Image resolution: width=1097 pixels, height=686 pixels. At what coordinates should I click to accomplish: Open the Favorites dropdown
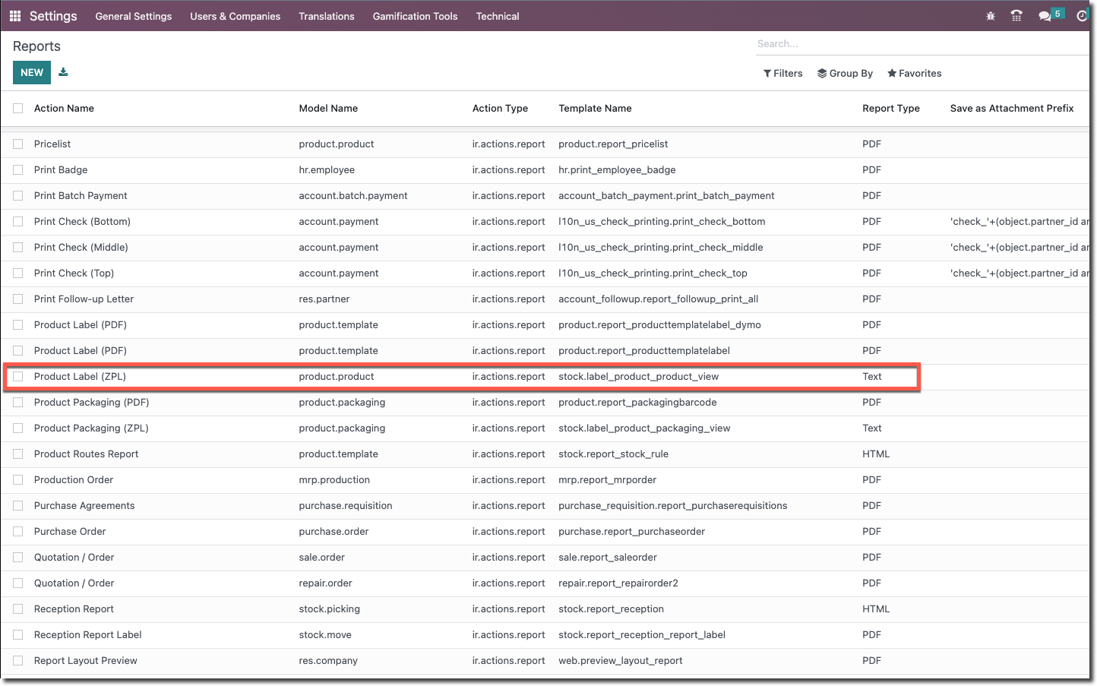(915, 74)
